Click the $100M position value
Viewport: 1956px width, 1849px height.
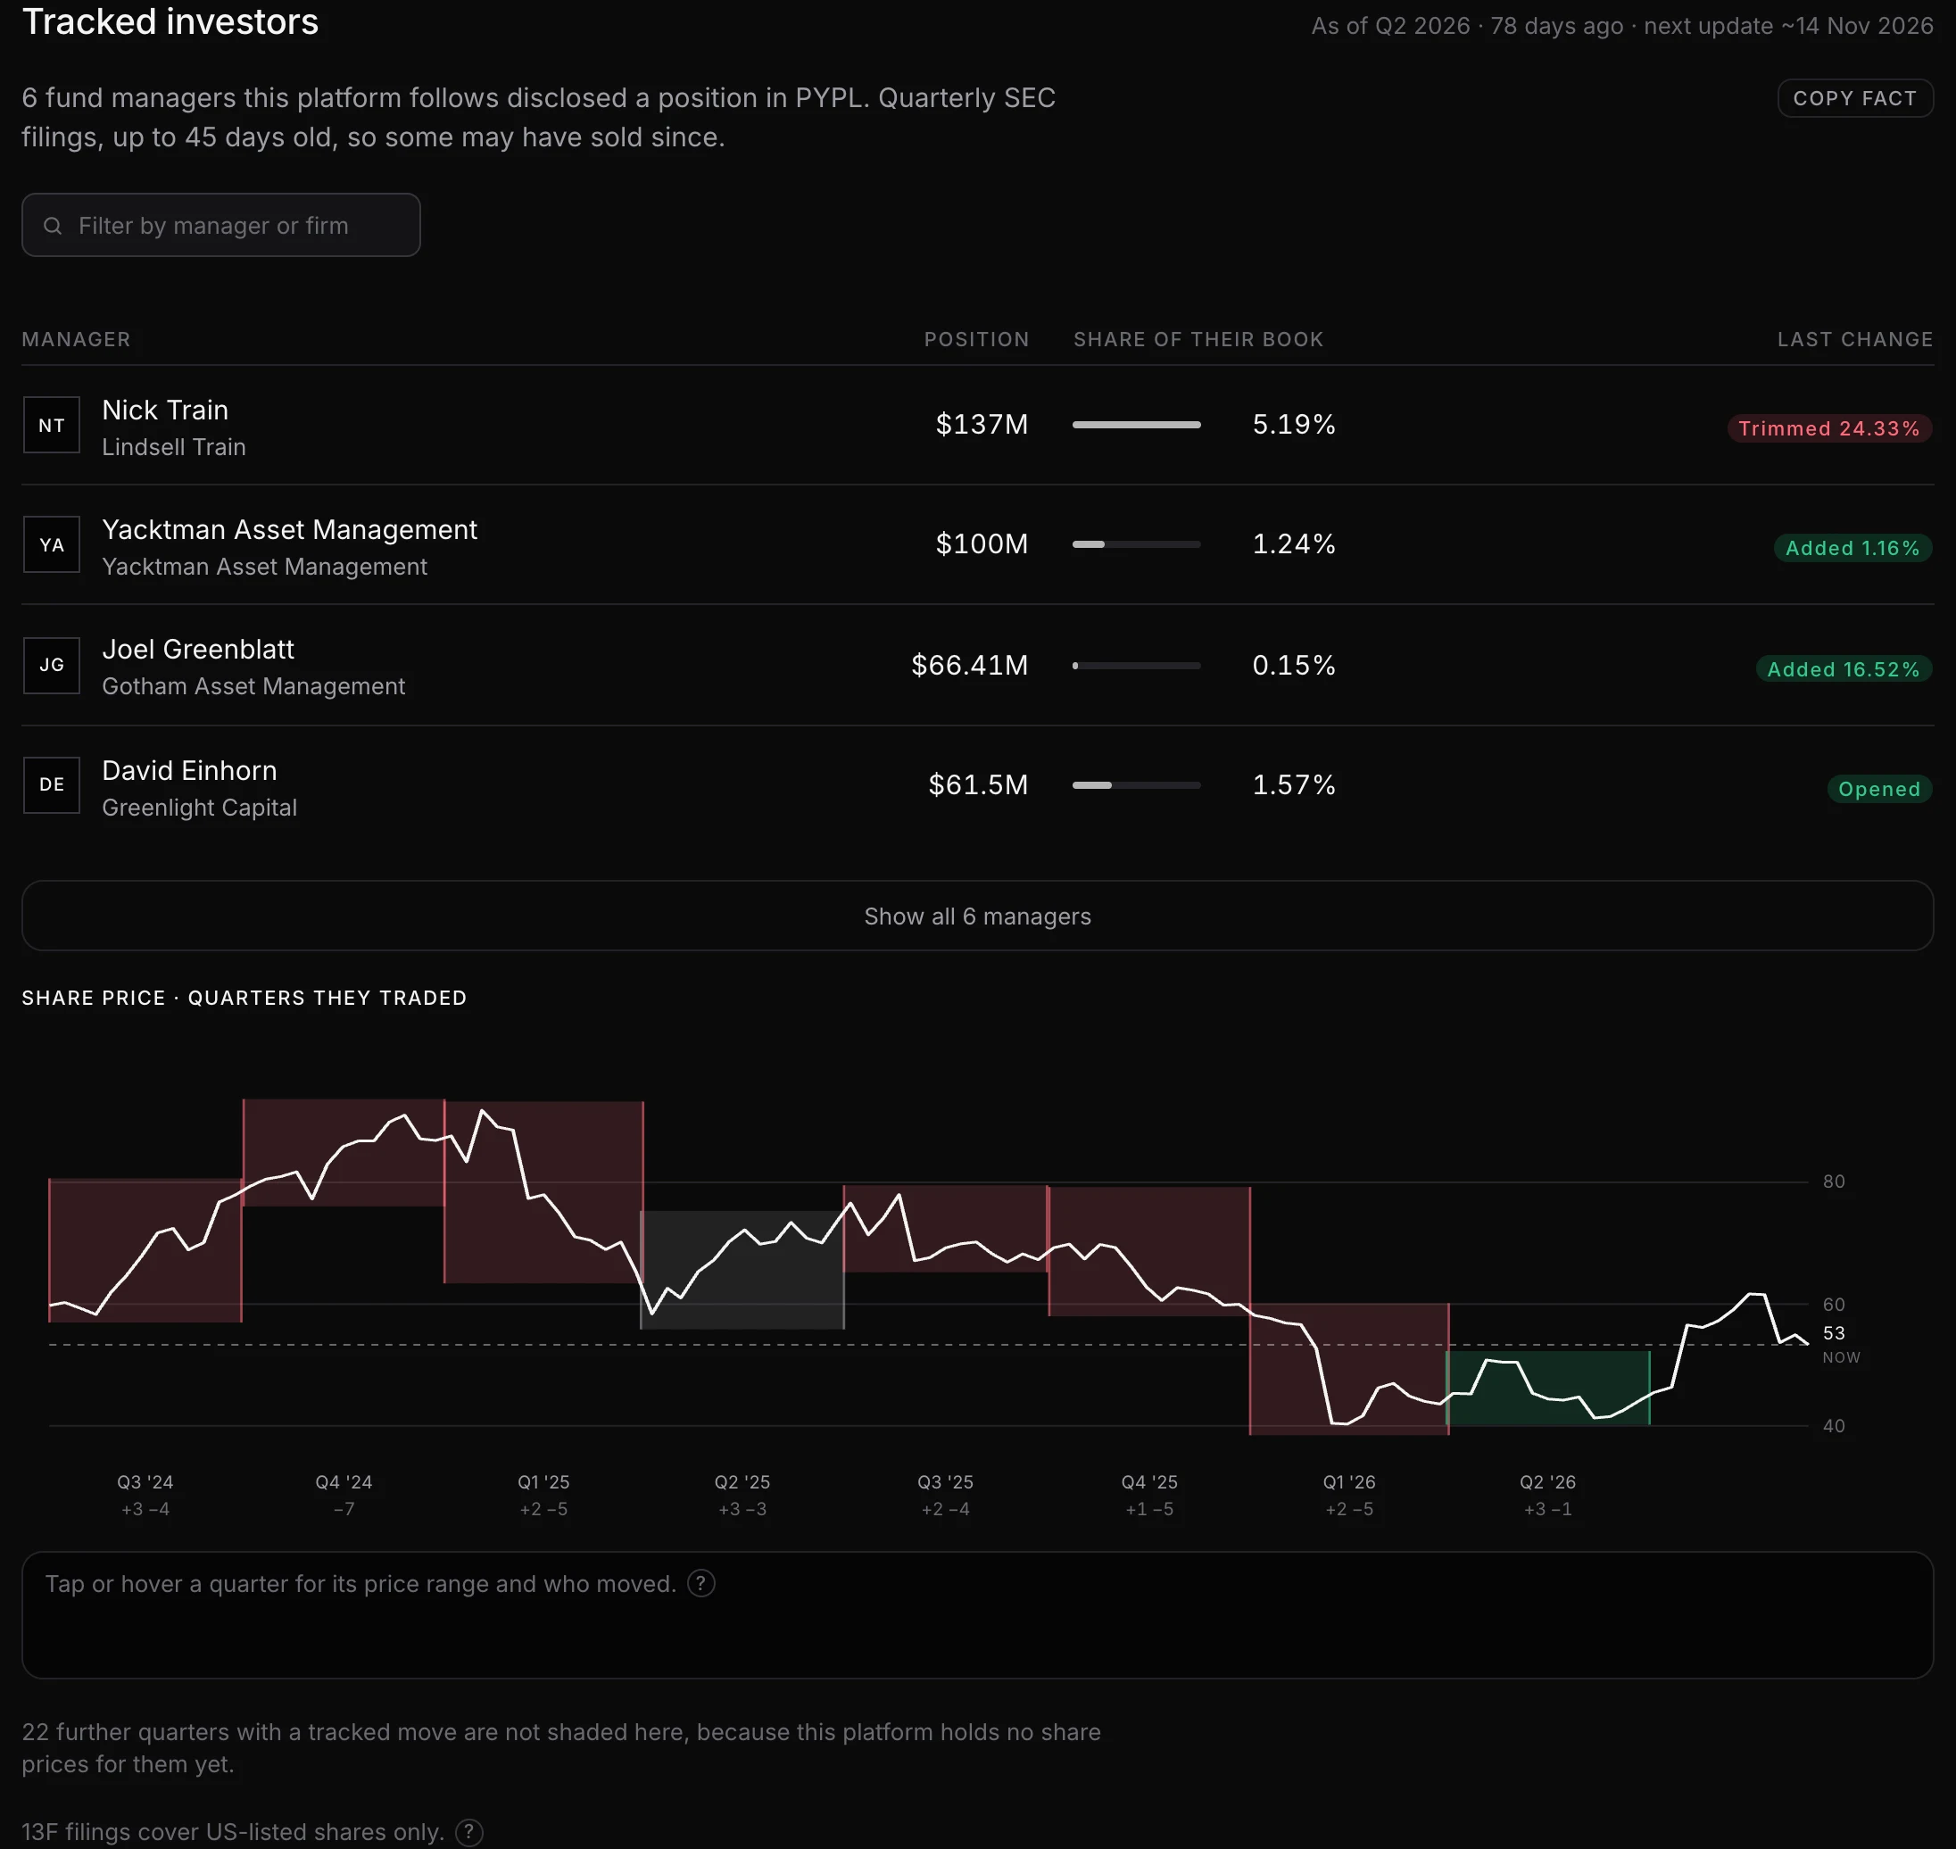click(x=982, y=544)
